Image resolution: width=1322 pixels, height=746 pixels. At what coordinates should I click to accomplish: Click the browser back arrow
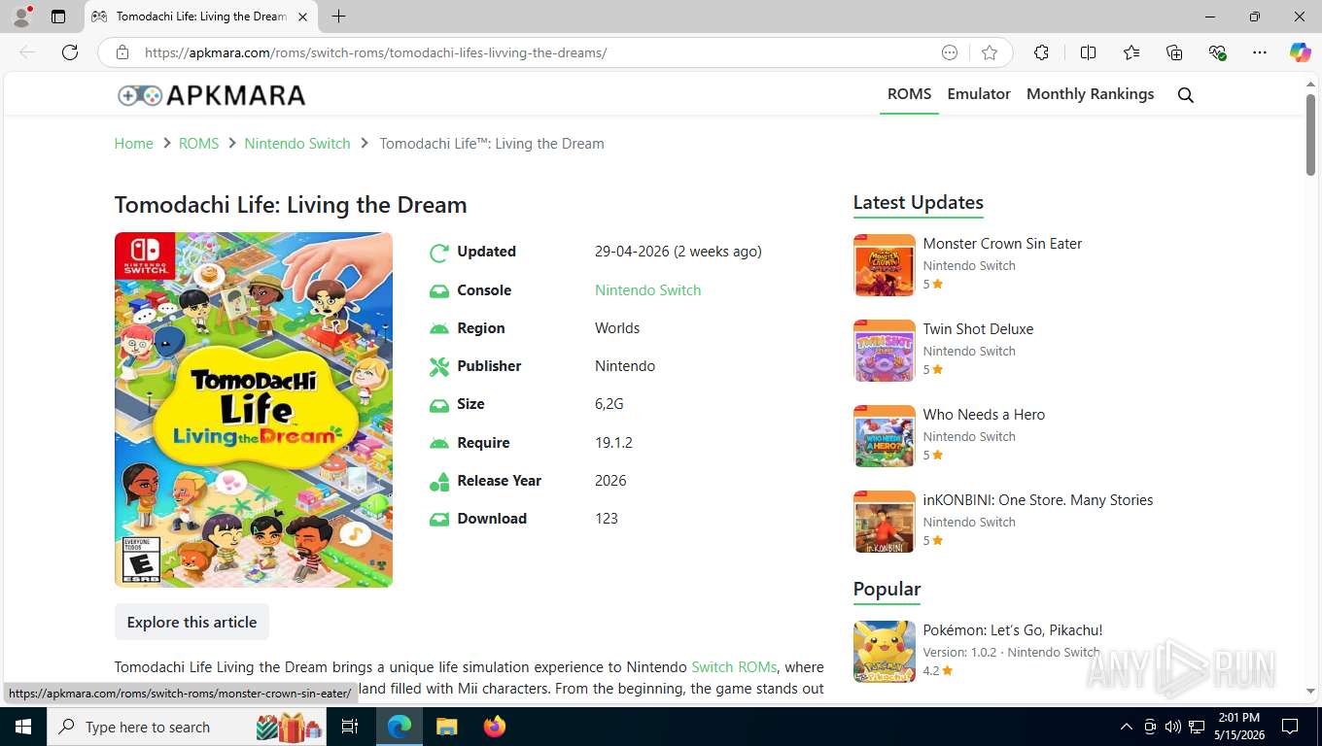click(x=27, y=52)
